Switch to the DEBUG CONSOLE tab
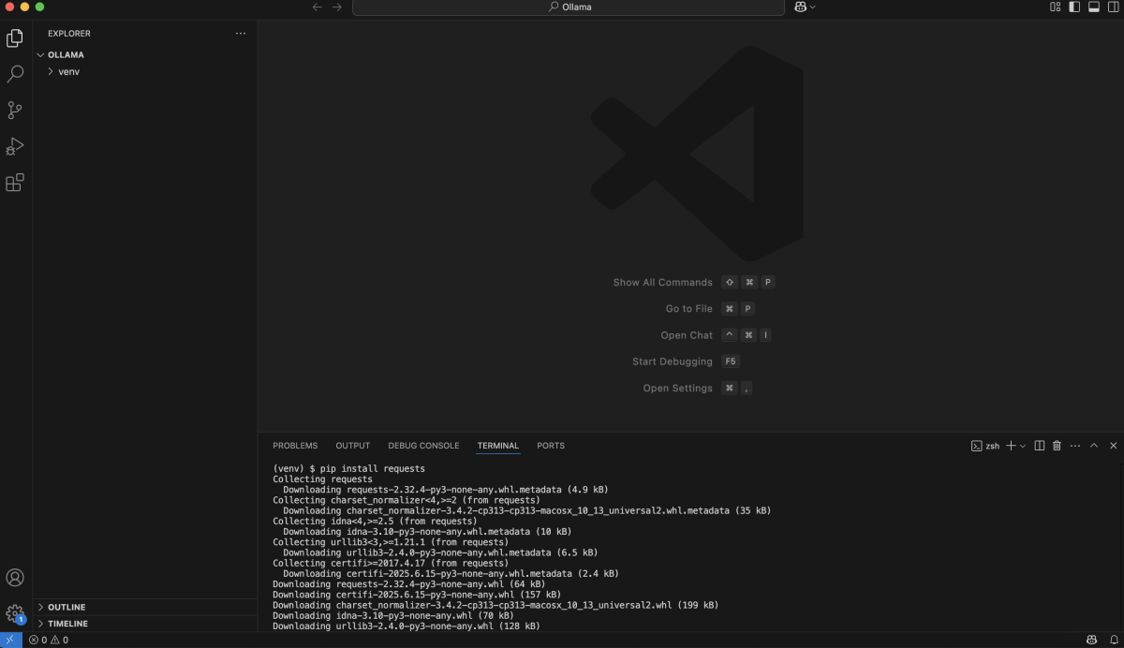This screenshot has width=1124, height=648. click(423, 446)
